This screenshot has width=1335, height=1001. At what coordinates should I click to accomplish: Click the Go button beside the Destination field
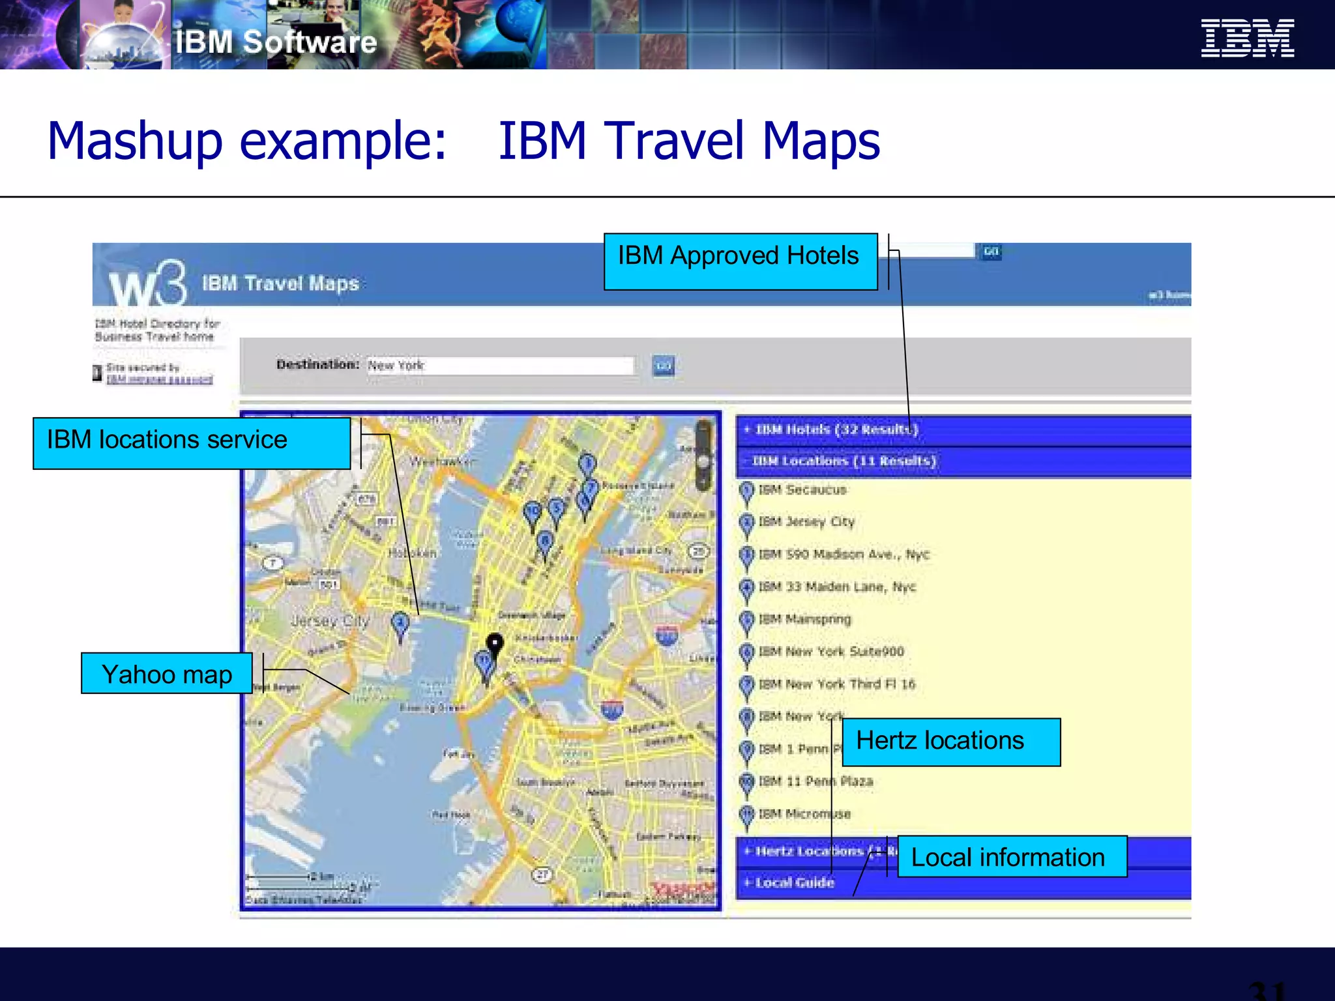663,366
